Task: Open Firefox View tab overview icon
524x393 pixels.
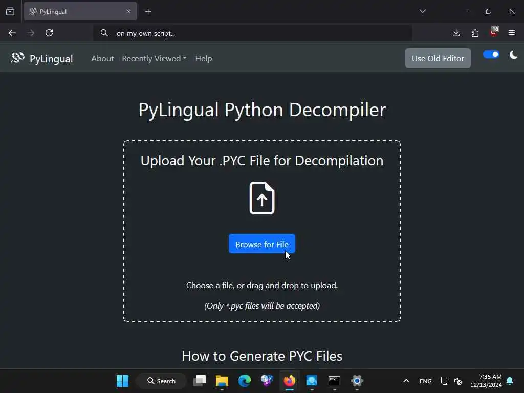Action: 10,12
